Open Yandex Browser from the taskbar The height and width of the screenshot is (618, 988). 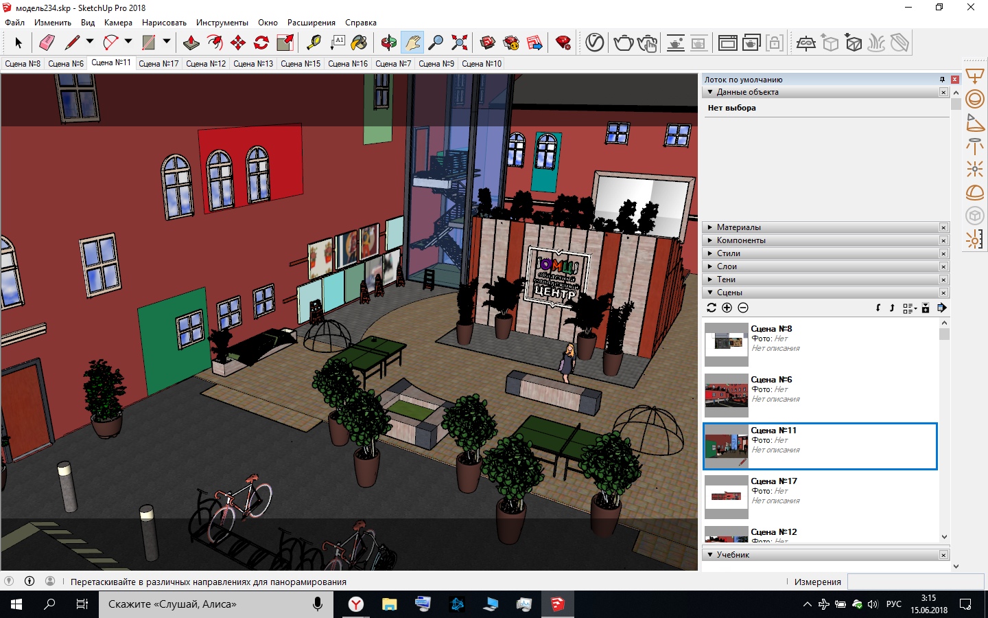[356, 604]
